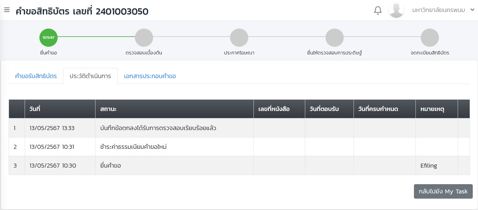Click the notification bell icon

click(x=378, y=10)
